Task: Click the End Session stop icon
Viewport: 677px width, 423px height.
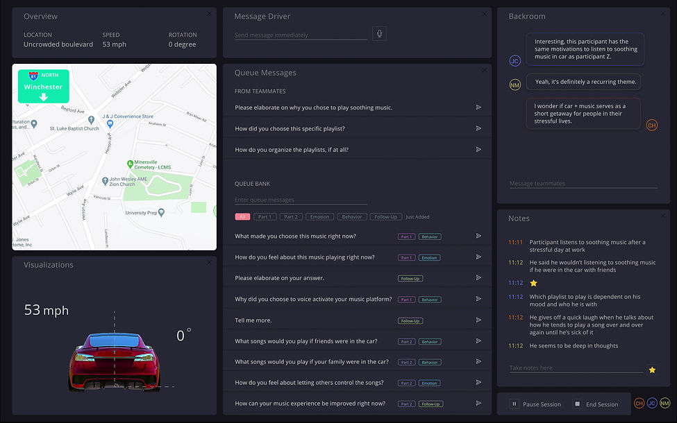Action: pyautogui.click(x=577, y=404)
